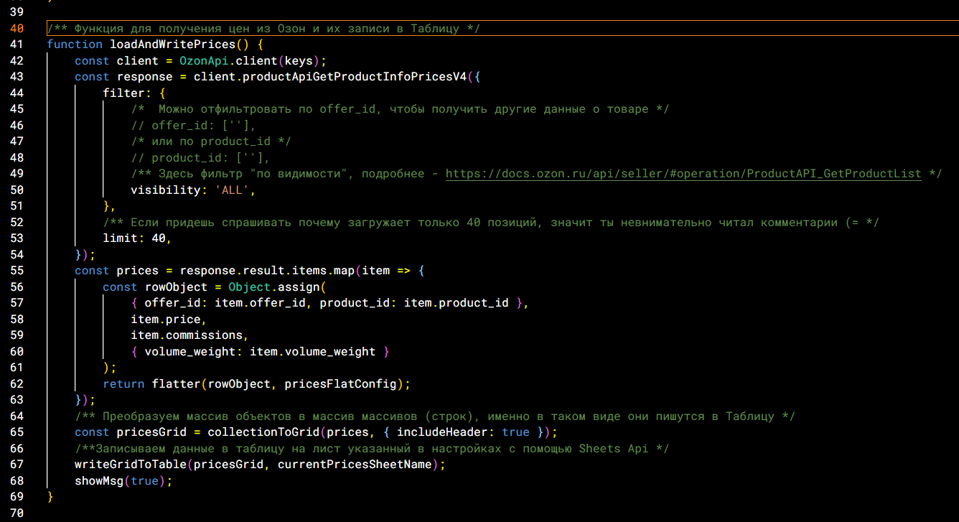The width and height of the screenshot is (959, 522).
Task: Click line number 40 in the gutter
Action: click(17, 29)
